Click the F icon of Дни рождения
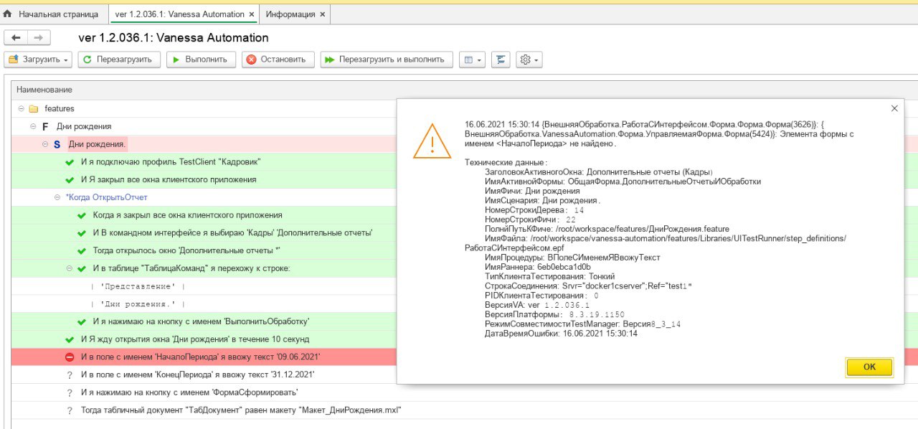This screenshot has width=918, height=429. (x=45, y=126)
